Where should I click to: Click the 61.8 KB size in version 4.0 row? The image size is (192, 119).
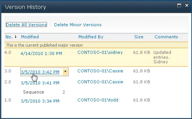142,52
